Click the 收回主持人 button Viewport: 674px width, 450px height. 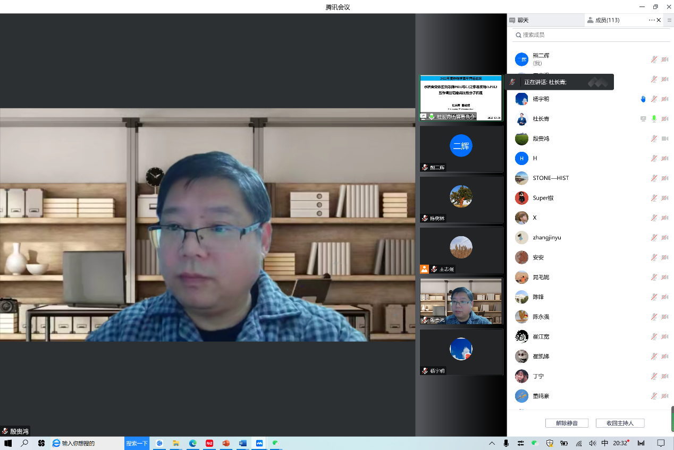pyautogui.click(x=620, y=423)
